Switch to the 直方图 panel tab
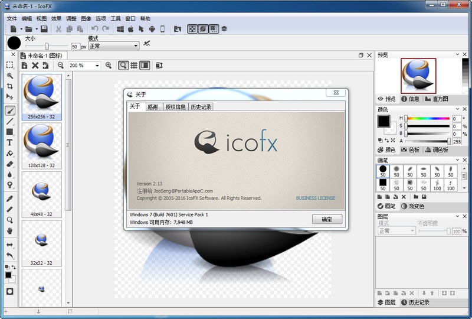Viewport: 472px width, 319px height. [437, 99]
